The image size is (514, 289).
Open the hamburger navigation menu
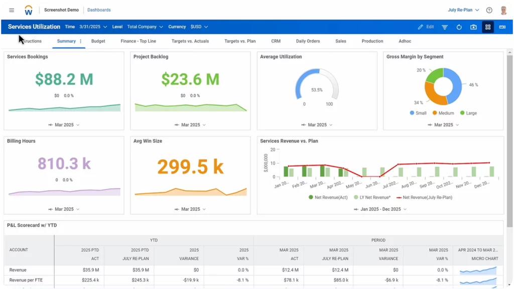click(11, 10)
